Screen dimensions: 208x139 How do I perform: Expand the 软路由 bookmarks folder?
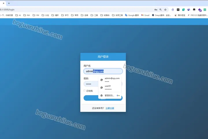point(105,15)
